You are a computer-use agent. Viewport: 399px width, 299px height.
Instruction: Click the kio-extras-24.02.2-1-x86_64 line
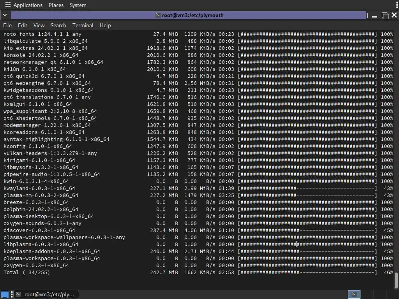tap(198, 48)
